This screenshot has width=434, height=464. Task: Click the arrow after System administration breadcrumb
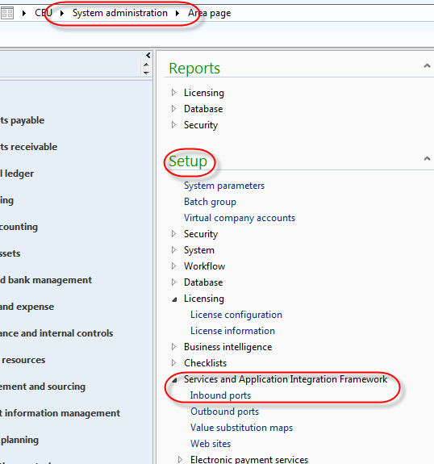(x=177, y=13)
